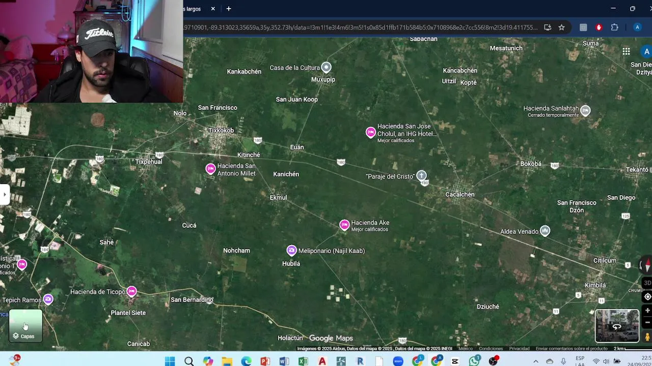Select the Aldea Venado marker

coord(545,231)
